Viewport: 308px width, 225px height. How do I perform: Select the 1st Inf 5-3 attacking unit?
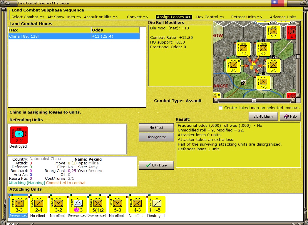[x=118, y=205]
